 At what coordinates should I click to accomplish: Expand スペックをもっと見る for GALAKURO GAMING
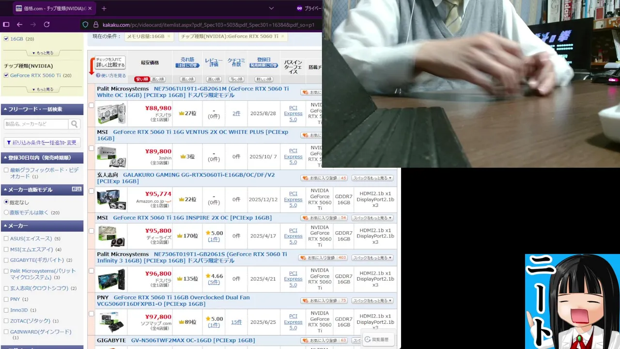(x=372, y=178)
